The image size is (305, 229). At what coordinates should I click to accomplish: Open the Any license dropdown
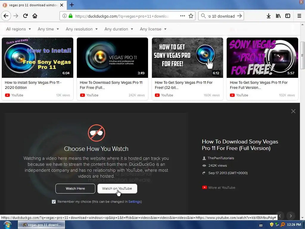tap(153, 29)
